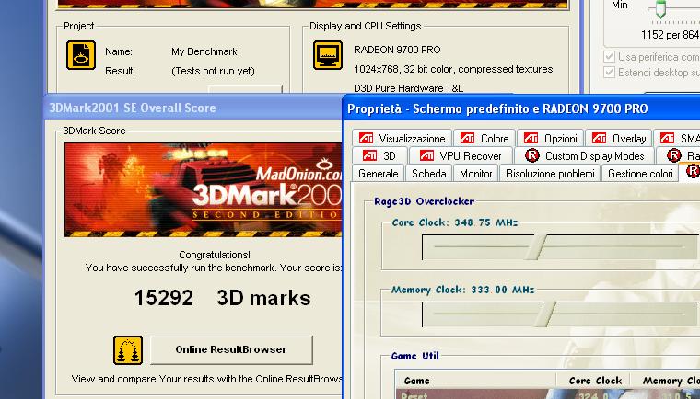Click the display monitor settings icon
This screenshot has height=399, width=700.
[x=328, y=55]
